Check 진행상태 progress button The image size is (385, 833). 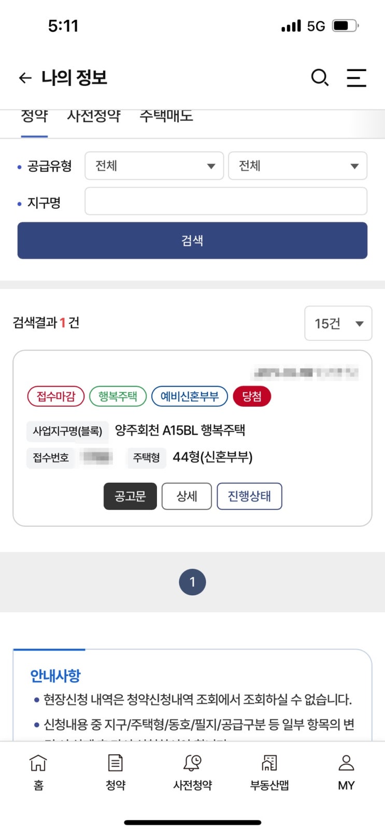[x=249, y=496]
